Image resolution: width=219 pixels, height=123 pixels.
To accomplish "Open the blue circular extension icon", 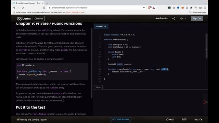I will pos(178,8).
